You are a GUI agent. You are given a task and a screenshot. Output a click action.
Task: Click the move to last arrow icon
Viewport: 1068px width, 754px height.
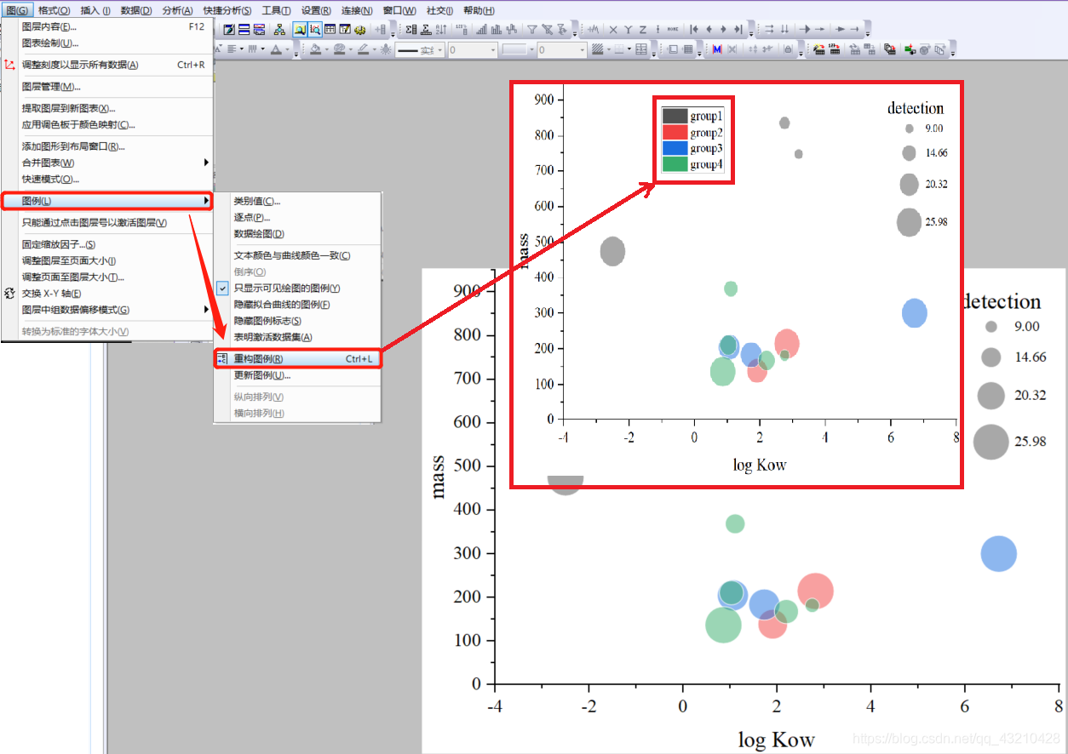coord(738,29)
